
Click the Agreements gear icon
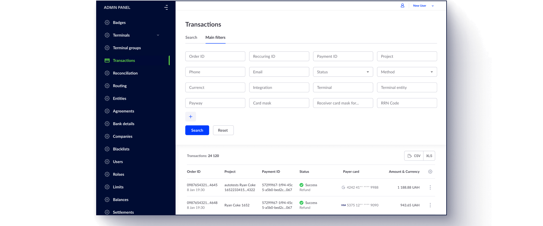(107, 111)
